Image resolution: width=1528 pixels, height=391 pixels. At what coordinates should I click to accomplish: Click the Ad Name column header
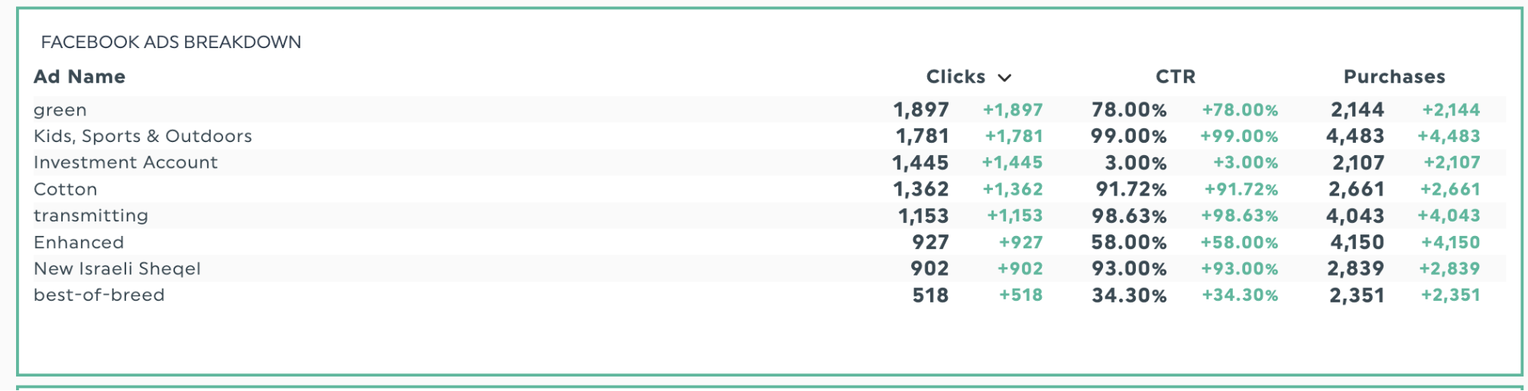79,77
